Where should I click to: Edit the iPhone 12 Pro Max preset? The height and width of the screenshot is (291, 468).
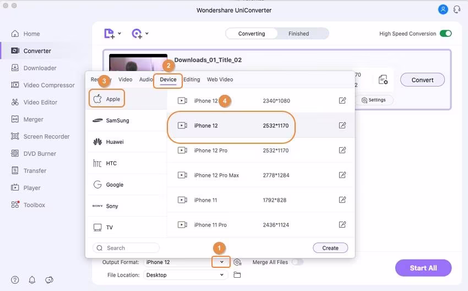click(x=342, y=175)
